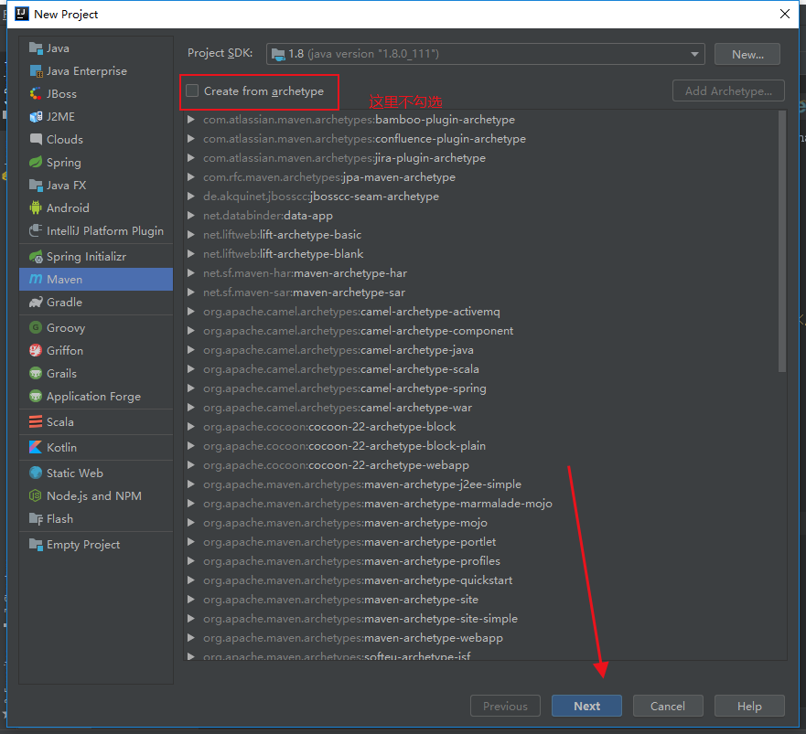The height and width of the screenshot is (734, 806).
Task: Expand confluence-plugin-archetype node
Action: [x=190, y=139]
